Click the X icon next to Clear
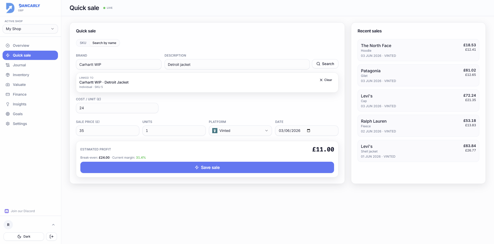This screenshot has width=494, height=244. coord(321,80)
